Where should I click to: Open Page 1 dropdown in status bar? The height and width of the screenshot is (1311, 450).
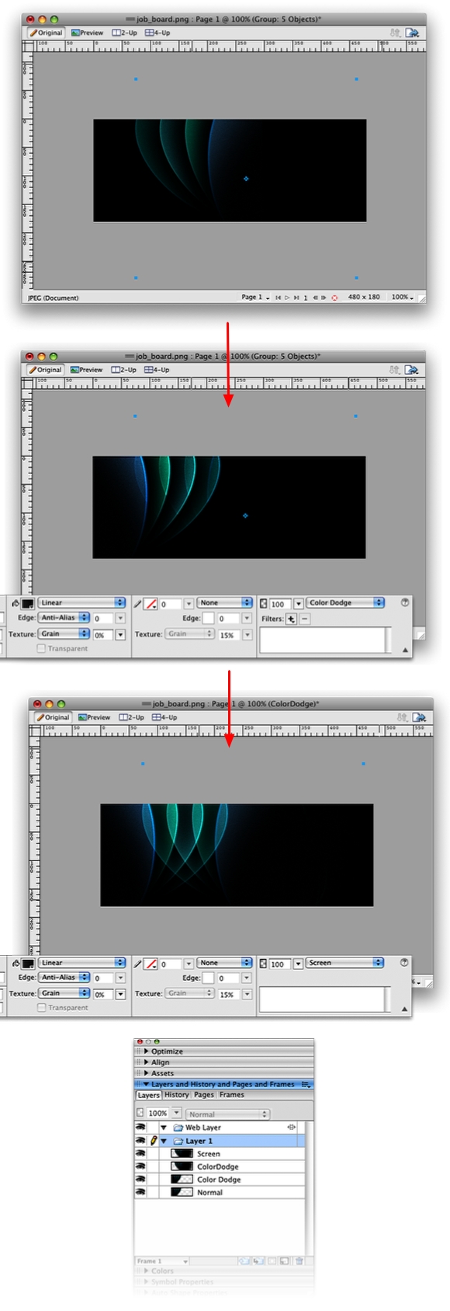tap(255, 298)
